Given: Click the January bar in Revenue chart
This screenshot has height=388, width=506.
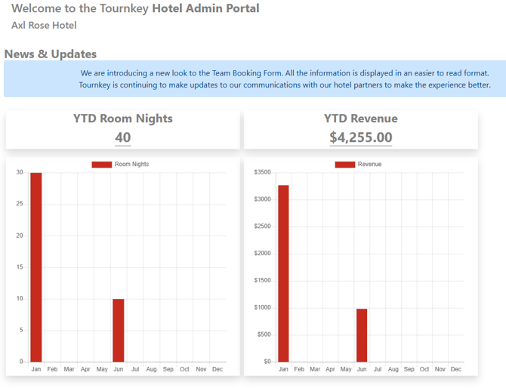Looking at the screenshot, I should pyautogui.click(x=283, y=273).
